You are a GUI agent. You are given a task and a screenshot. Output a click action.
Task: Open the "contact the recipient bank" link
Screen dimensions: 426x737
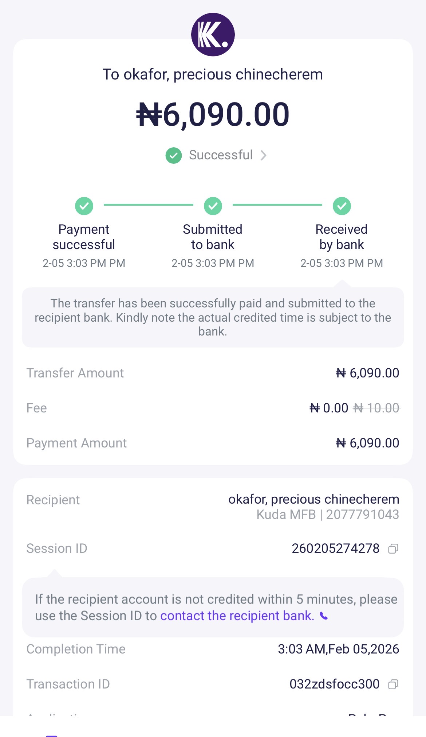pyautogui.click(x=237, y=616)
